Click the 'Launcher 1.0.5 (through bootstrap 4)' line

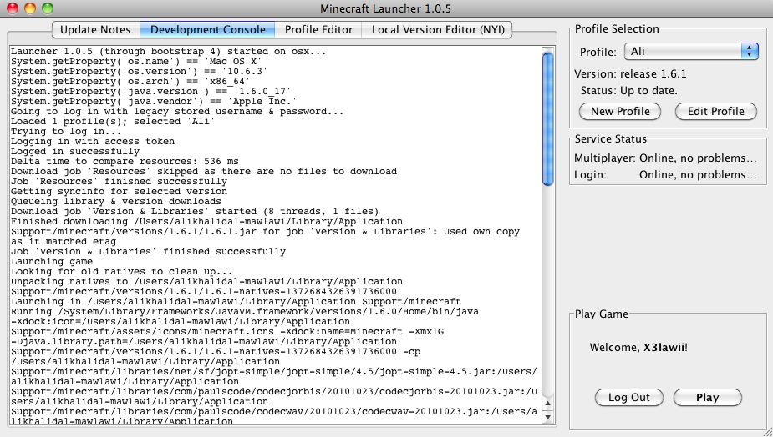[168, 51]
